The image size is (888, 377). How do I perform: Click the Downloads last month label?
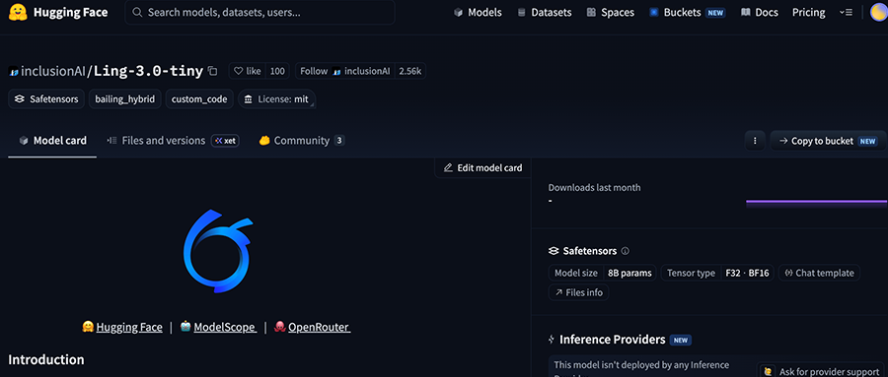pos(594,188)
